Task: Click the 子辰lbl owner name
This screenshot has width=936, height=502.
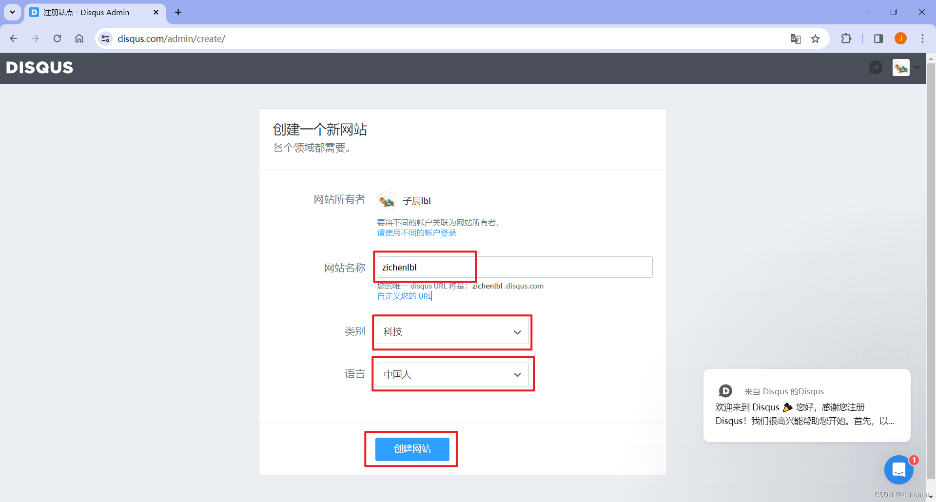Action: [x=417, y=201]
